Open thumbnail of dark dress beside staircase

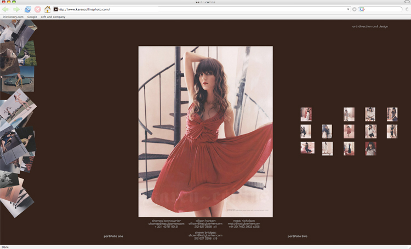click(392, 114)
